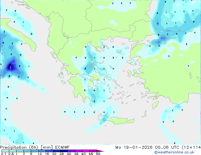Click the '[mm]' unit label
Image resolution: width=201 pixels, height=155 pixels.
point(47,147)
